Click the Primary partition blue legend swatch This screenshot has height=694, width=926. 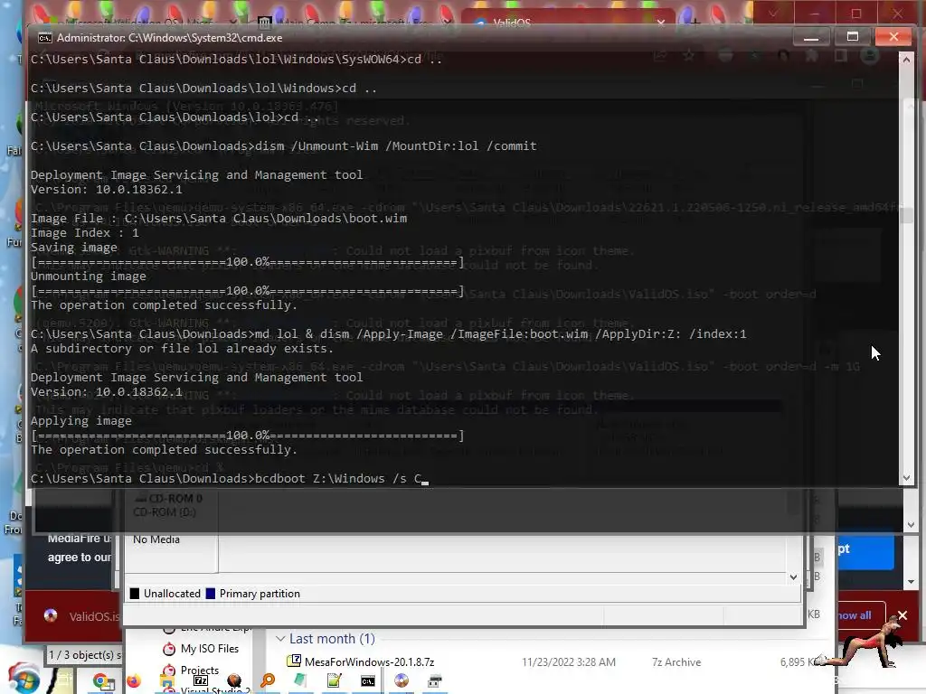coord(210,594)
